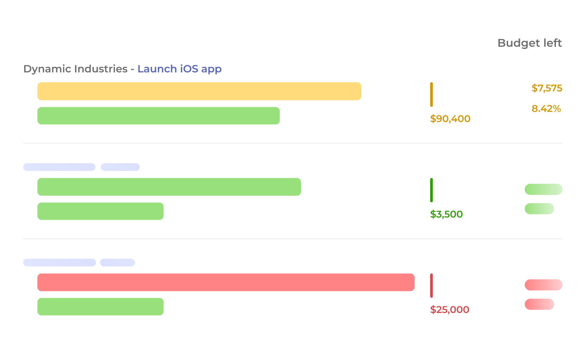Click the 8.42% budget left percentage
The height and width of the screenshot is (351, 585).
click(x=546, y=109)
